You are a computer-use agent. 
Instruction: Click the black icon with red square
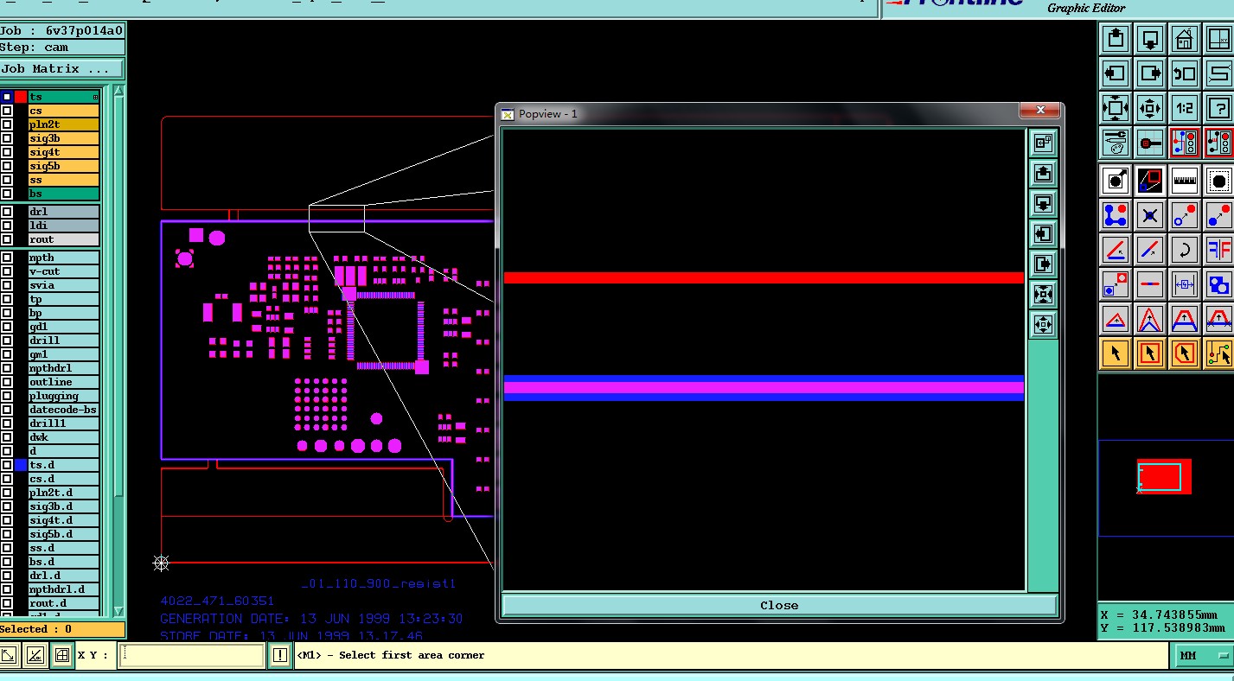(x=1150, y=181)
